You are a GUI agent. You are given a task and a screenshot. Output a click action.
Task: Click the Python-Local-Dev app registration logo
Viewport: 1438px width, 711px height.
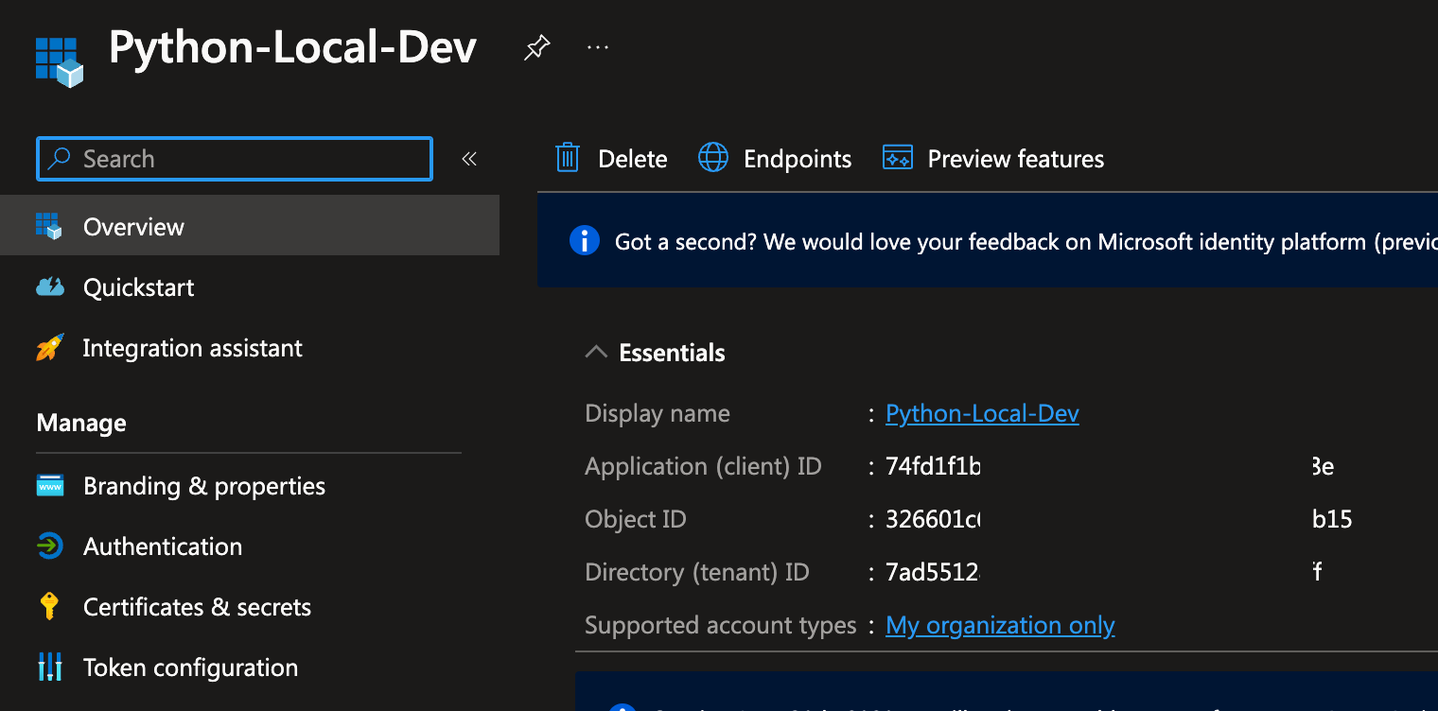click(x=59, y=60)
